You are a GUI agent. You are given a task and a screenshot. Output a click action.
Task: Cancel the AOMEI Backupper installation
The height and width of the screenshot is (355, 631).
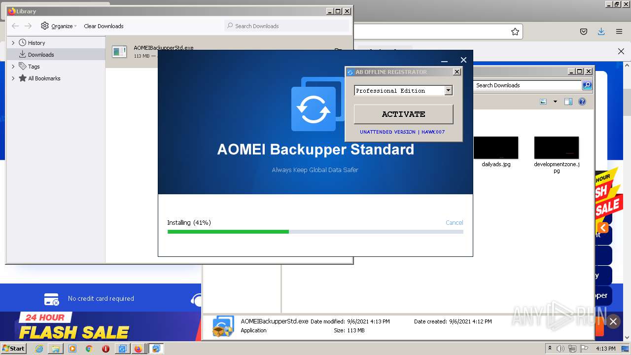point(454,222)
